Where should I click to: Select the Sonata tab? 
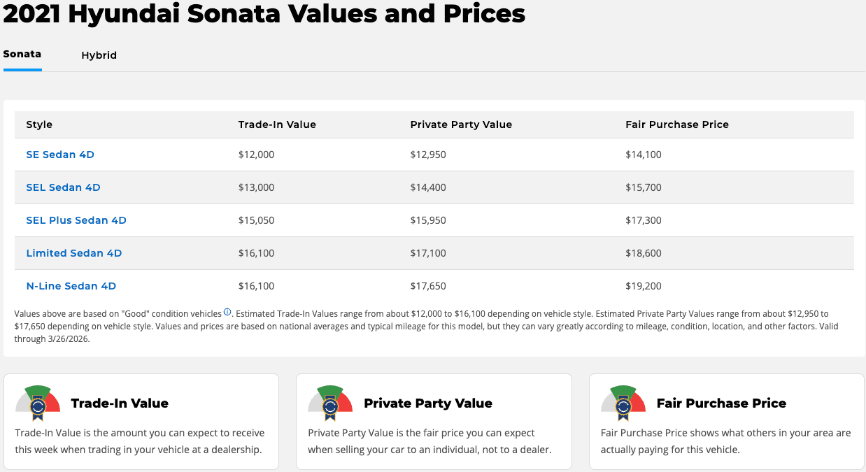coord(22,54)
